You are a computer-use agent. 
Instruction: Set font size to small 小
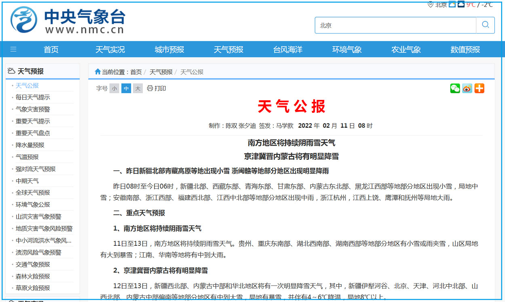coord(114,89)
